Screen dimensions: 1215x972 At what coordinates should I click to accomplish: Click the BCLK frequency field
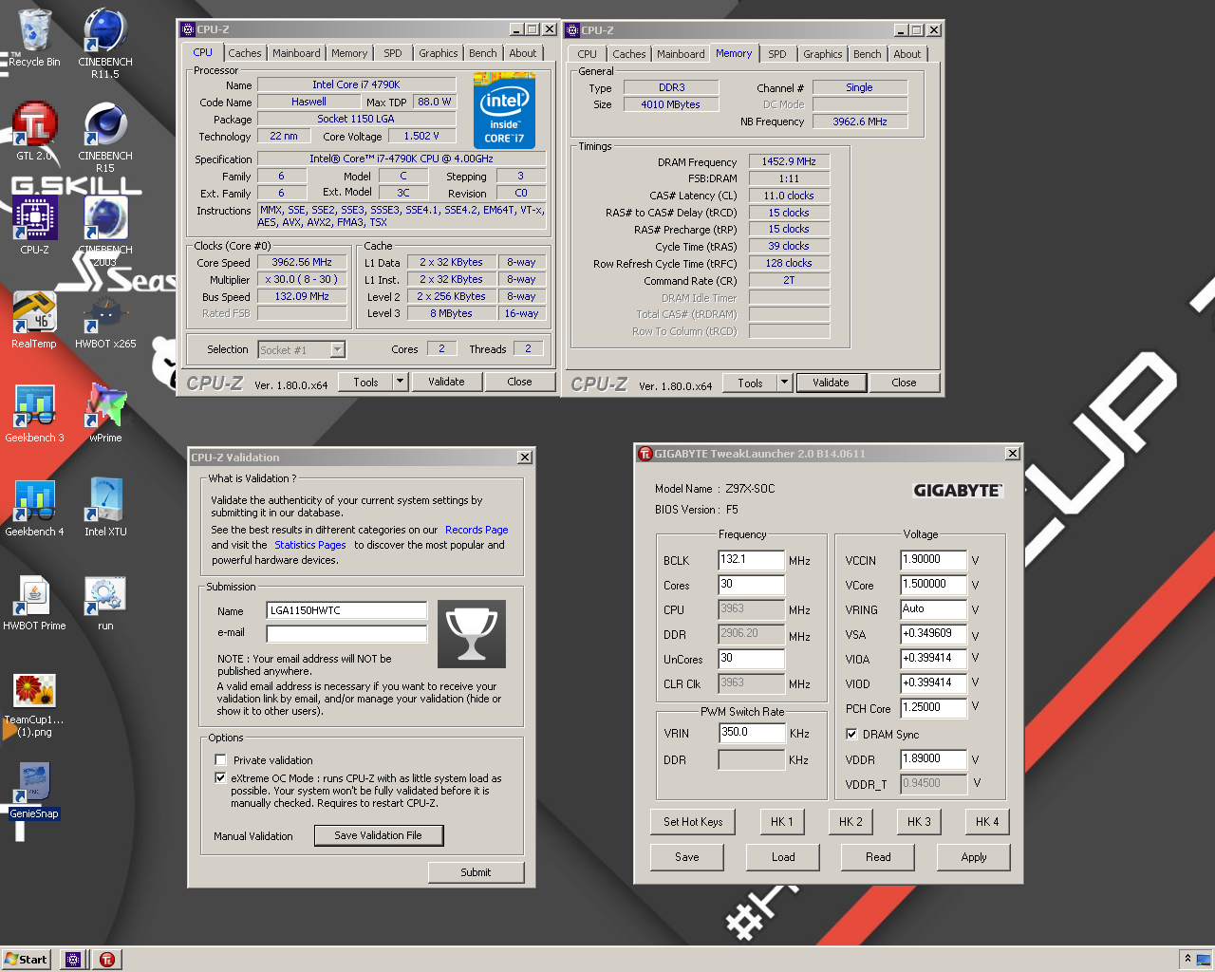(x=751, y=560)
